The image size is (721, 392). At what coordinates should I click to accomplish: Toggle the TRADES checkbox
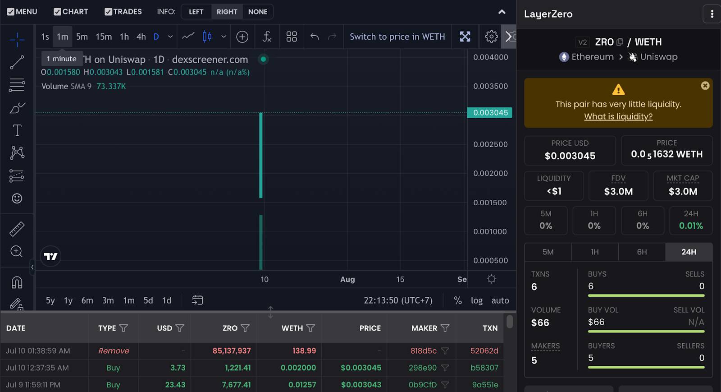108,12
